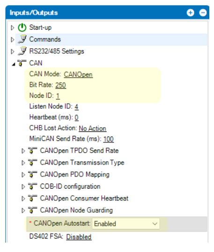Click the CANOpen CAN Mode value
The image size is (214, 252).
point(78,74)
